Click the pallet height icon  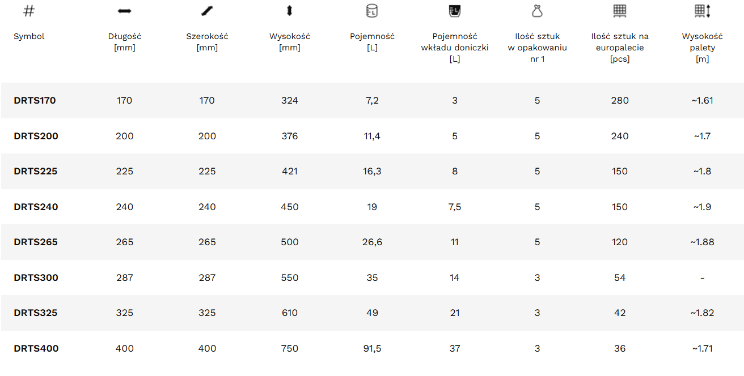(702, 11)
